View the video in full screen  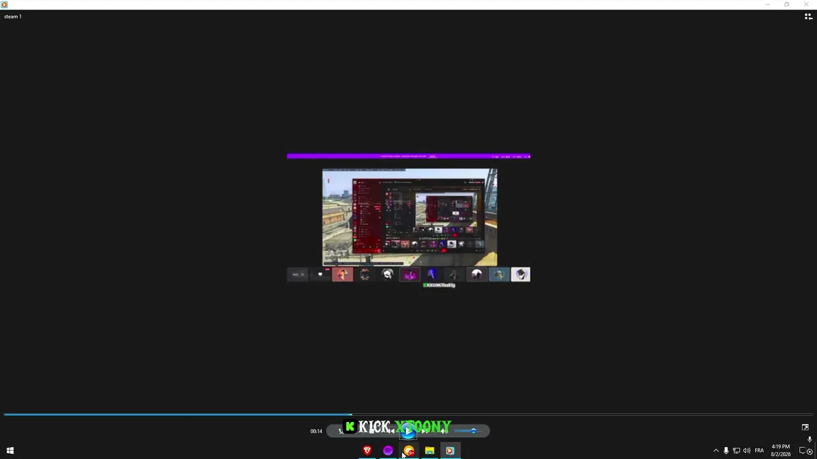pos(805,427)
